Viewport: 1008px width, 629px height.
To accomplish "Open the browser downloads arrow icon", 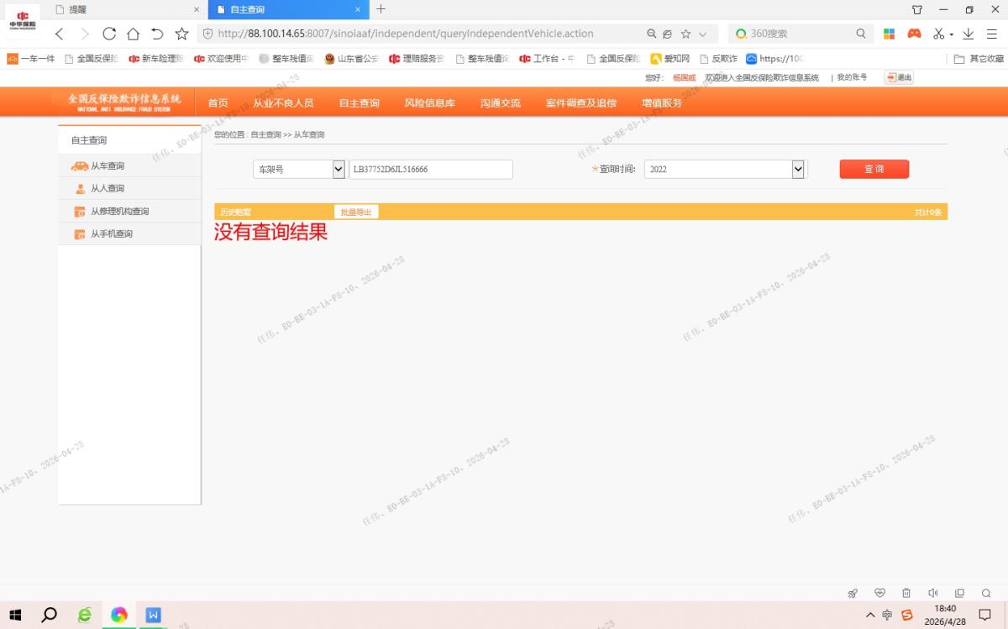I will [x=968, y=34].
